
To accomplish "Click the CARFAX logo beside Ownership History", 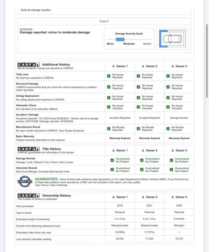I will [28, 196].
